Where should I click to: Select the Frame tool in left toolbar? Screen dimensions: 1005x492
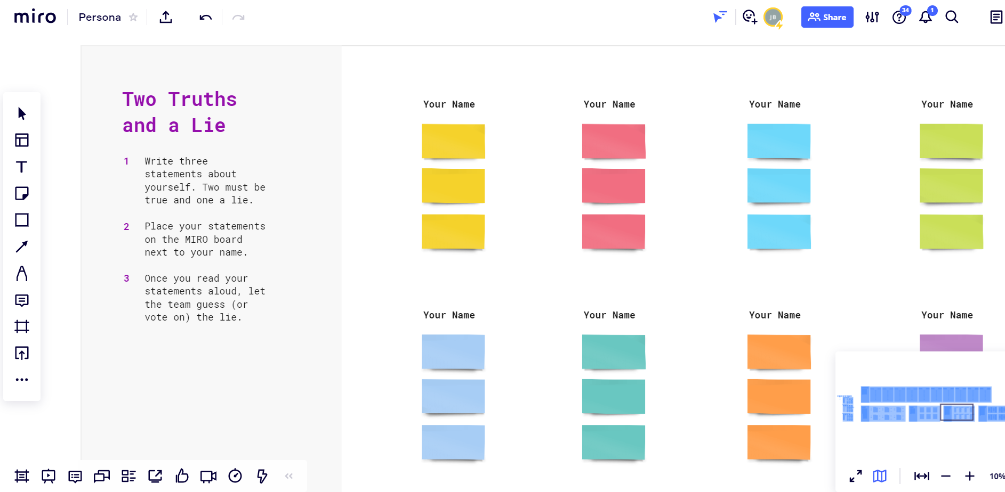(22, 326)
